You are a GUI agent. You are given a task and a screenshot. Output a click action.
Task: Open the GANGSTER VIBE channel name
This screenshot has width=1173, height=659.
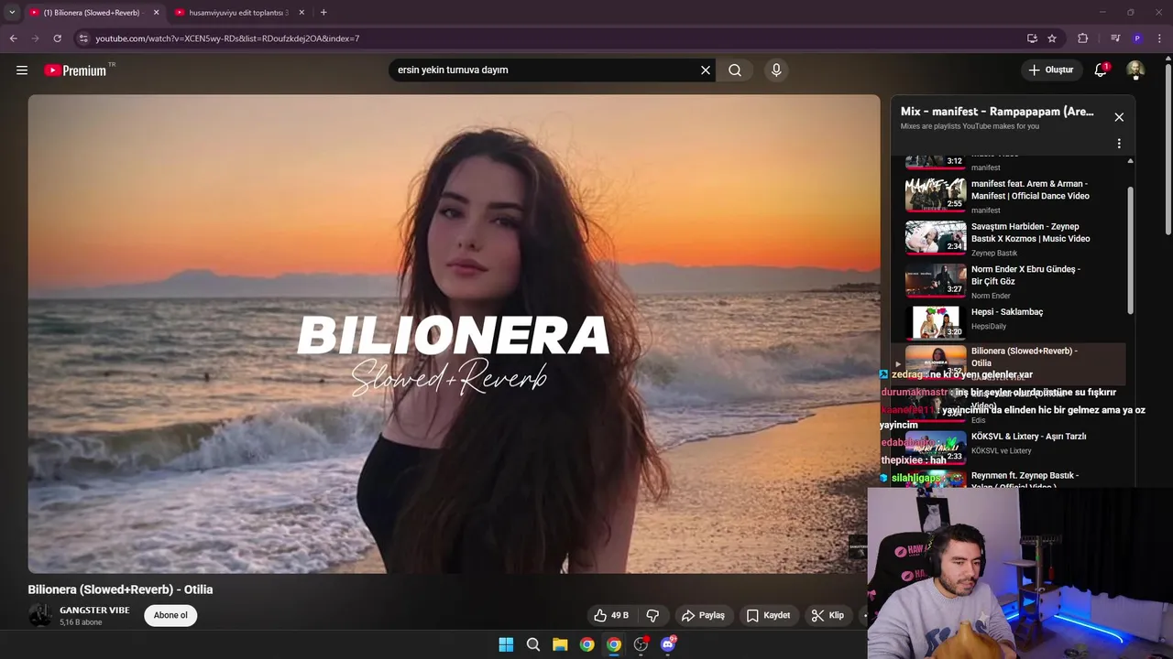(94, 610)
